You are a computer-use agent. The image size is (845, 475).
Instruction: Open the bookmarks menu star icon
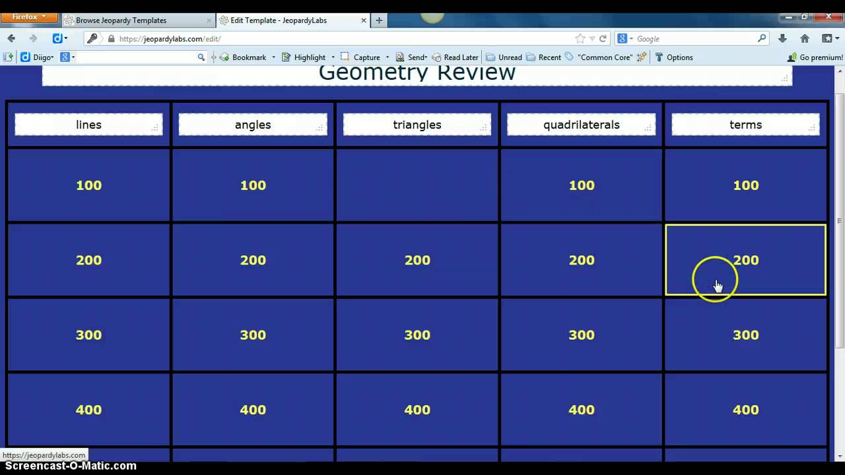click(x=827, y=38)
